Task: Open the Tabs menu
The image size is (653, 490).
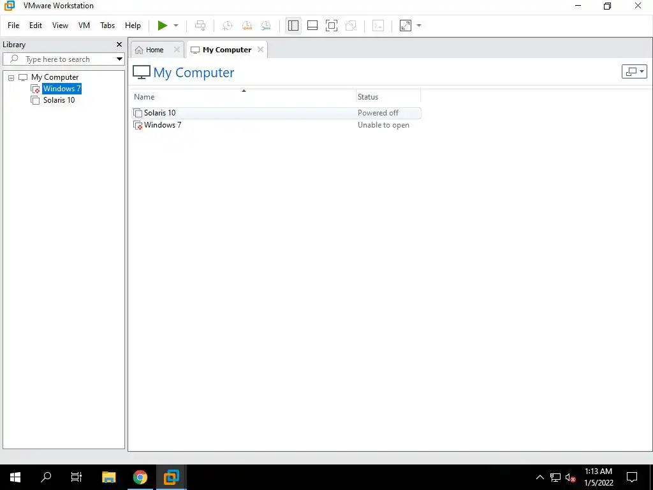Action: pyautogui.click(x=107, y=26)
